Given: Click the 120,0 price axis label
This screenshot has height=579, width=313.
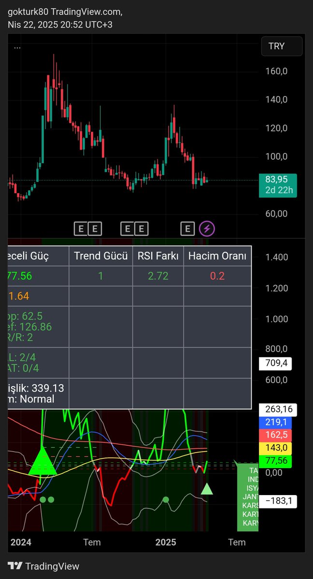Looking at the screenshot, I should coord(276,128).
